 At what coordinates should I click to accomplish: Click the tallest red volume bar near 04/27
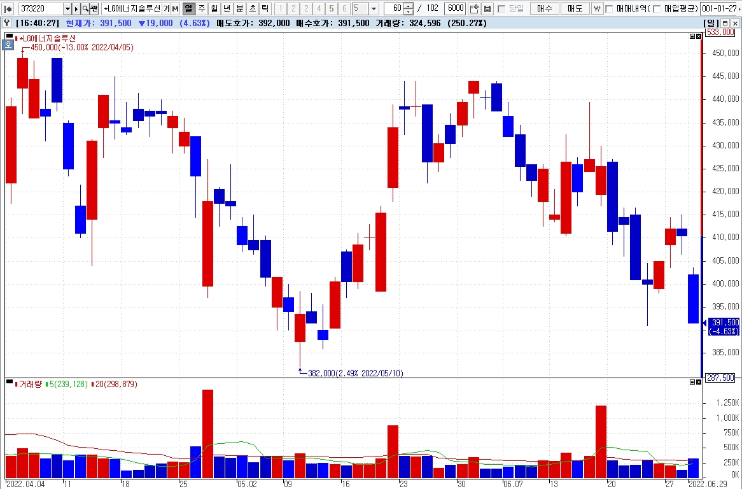pyautogui.click(x=207, y=434)
